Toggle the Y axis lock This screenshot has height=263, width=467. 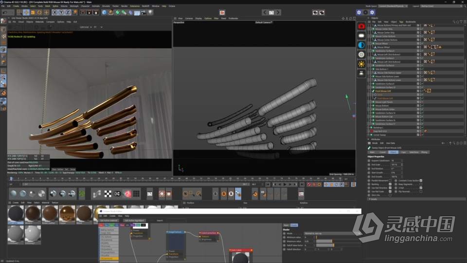[61, 13]
